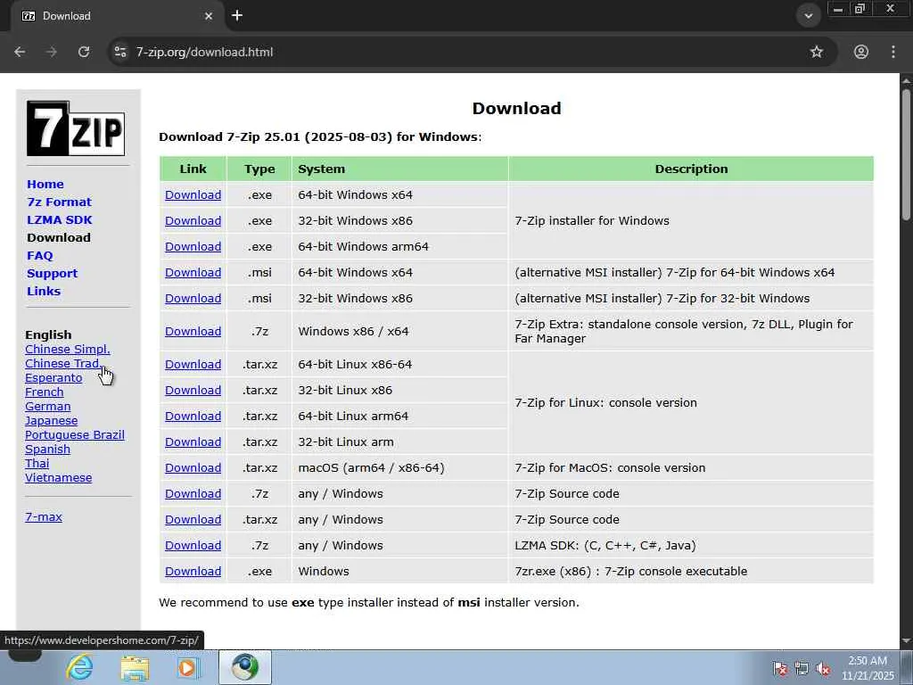The height and width of the screenshot is (685, 913).
Task: Open the 7z Format sidebar link
Action: tap(60, 202)
